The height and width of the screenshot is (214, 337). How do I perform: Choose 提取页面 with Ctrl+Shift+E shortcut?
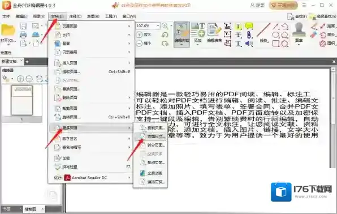point(92,72)
